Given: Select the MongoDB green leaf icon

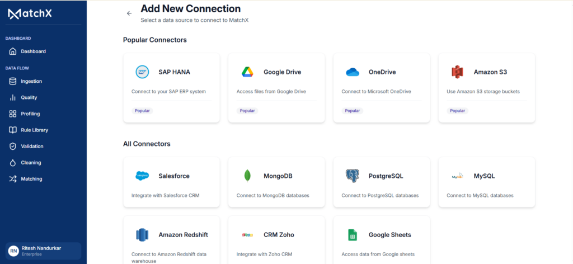Looking at the screenshot, I should [x=247, y=176].
